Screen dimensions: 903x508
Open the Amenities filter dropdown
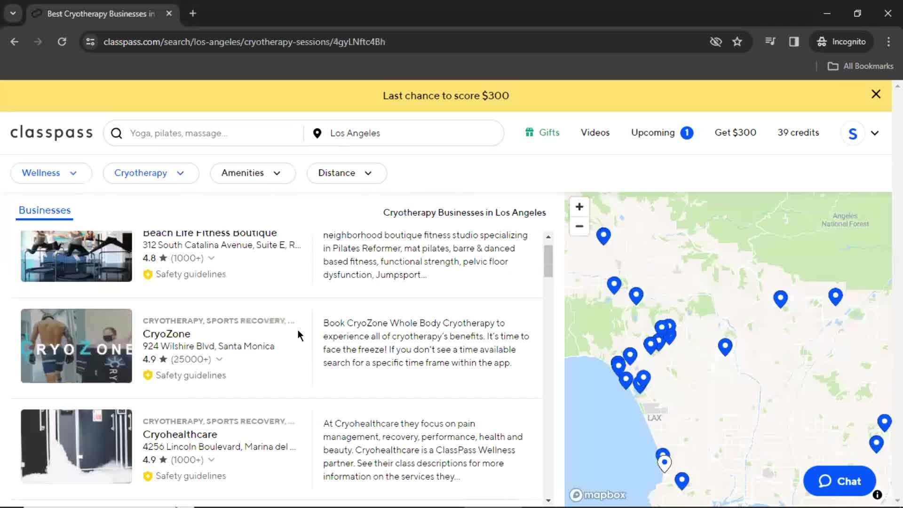[x=253, y=173]
